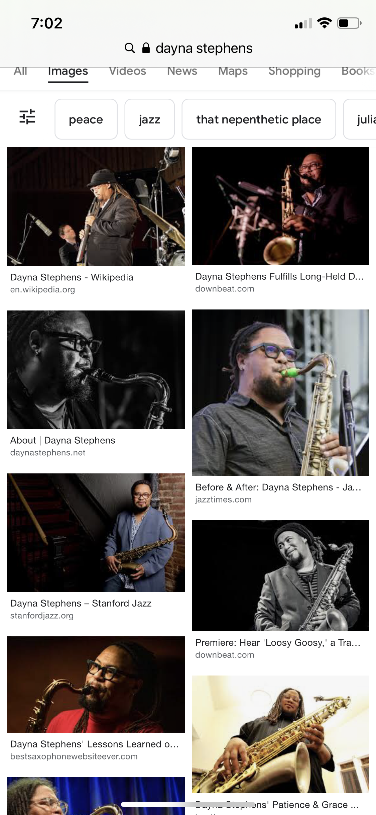Apply the 'peace' suggestion chip

click(86, 119)
